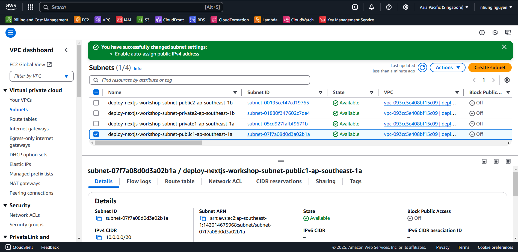518x252 pixels.
Task: Switch to the CIDR reservations tab
Action: pyautogui.click(x=279, y=181)
